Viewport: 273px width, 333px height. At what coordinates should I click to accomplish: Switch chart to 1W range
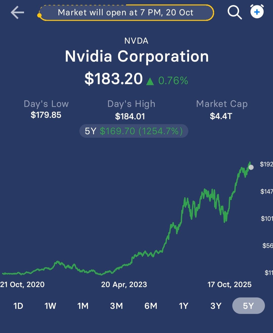[x=50, y=306]
